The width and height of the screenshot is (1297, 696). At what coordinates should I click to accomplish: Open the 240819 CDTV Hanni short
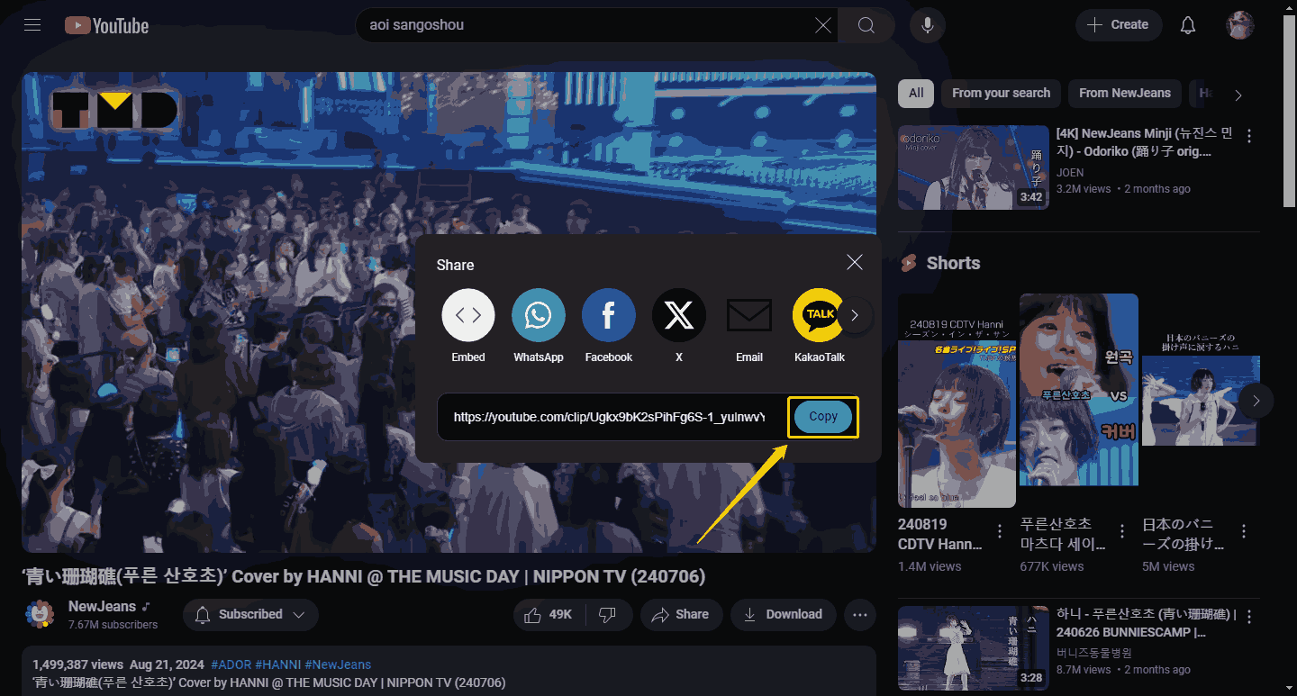pyautogui.click(x=957, y=401)
